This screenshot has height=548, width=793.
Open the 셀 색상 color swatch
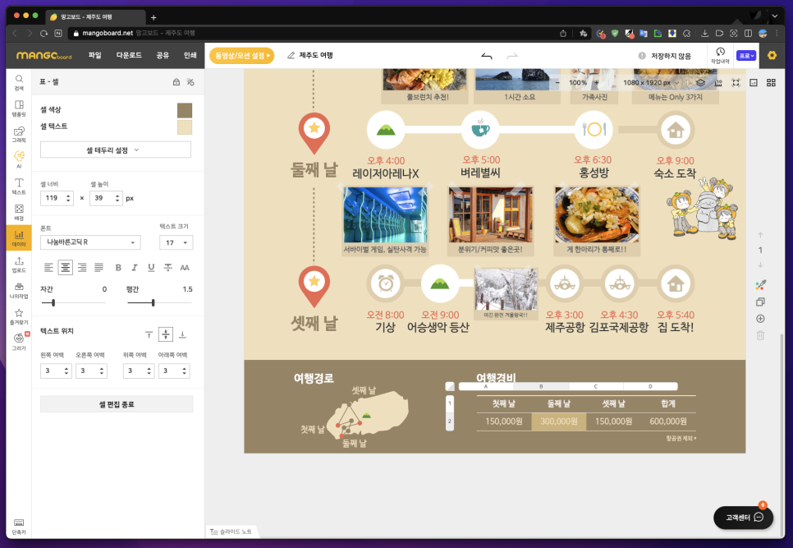[x=185, y=110]
